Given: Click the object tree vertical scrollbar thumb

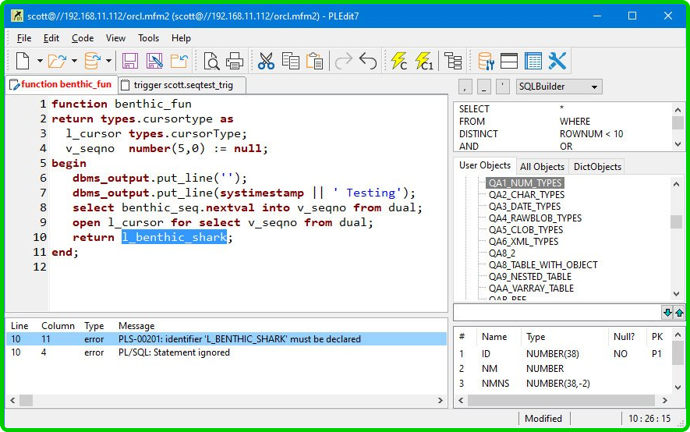Looking at the screenshot, I should pos(677,221).
